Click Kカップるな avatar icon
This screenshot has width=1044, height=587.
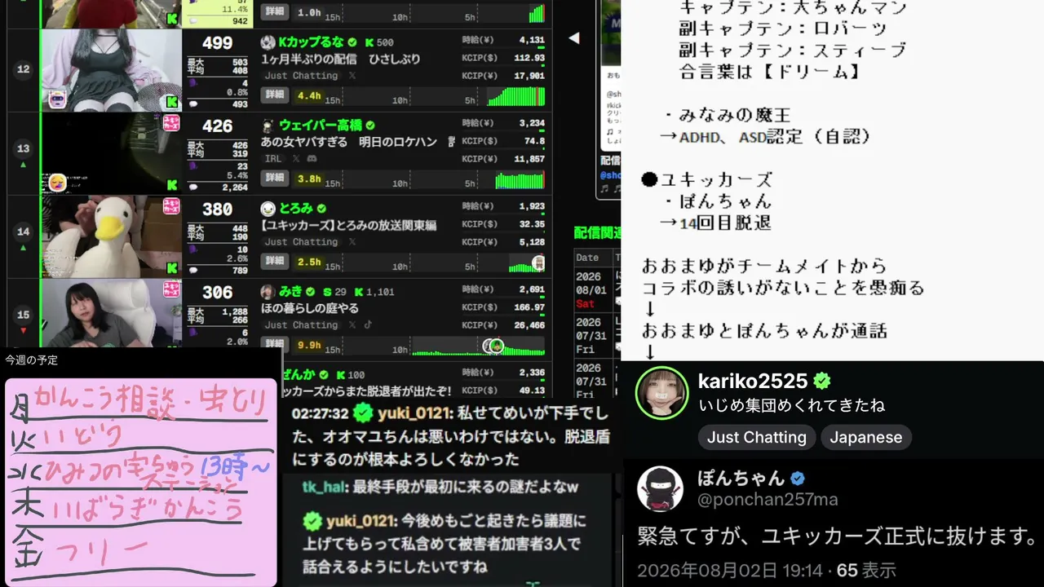(x=268, y=42)
